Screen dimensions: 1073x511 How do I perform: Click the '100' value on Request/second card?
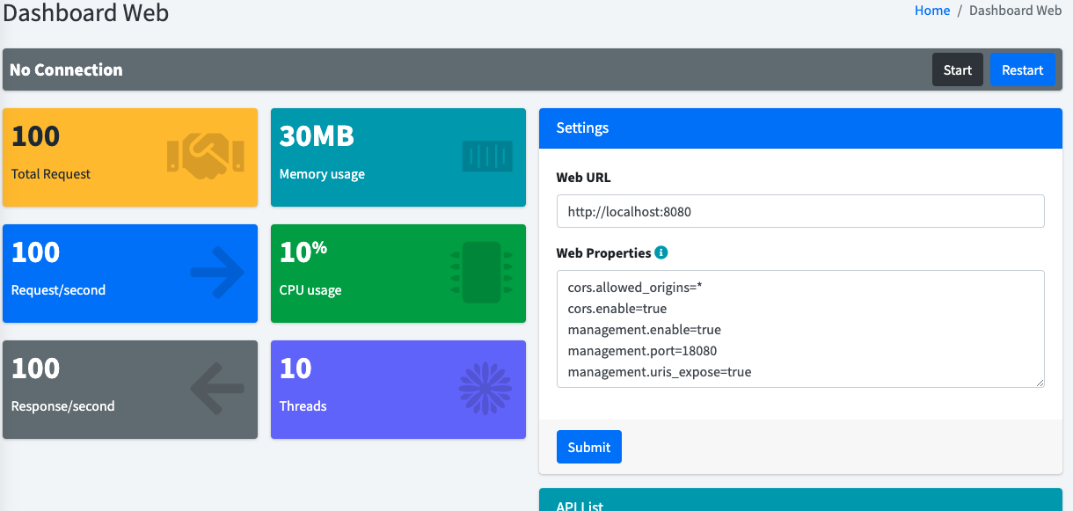click(x=36, y=252)
